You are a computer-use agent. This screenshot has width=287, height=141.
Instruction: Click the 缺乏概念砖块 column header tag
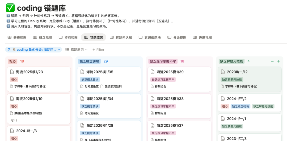(89, 61)
